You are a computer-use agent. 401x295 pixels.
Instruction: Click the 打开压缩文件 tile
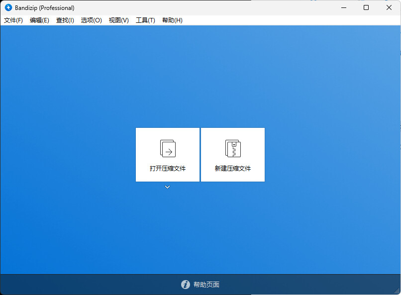click(x=168, y=155)
